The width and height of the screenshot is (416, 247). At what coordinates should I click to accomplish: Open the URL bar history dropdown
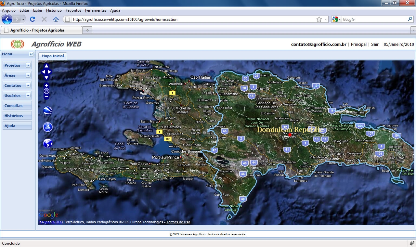tap(326, 19)
